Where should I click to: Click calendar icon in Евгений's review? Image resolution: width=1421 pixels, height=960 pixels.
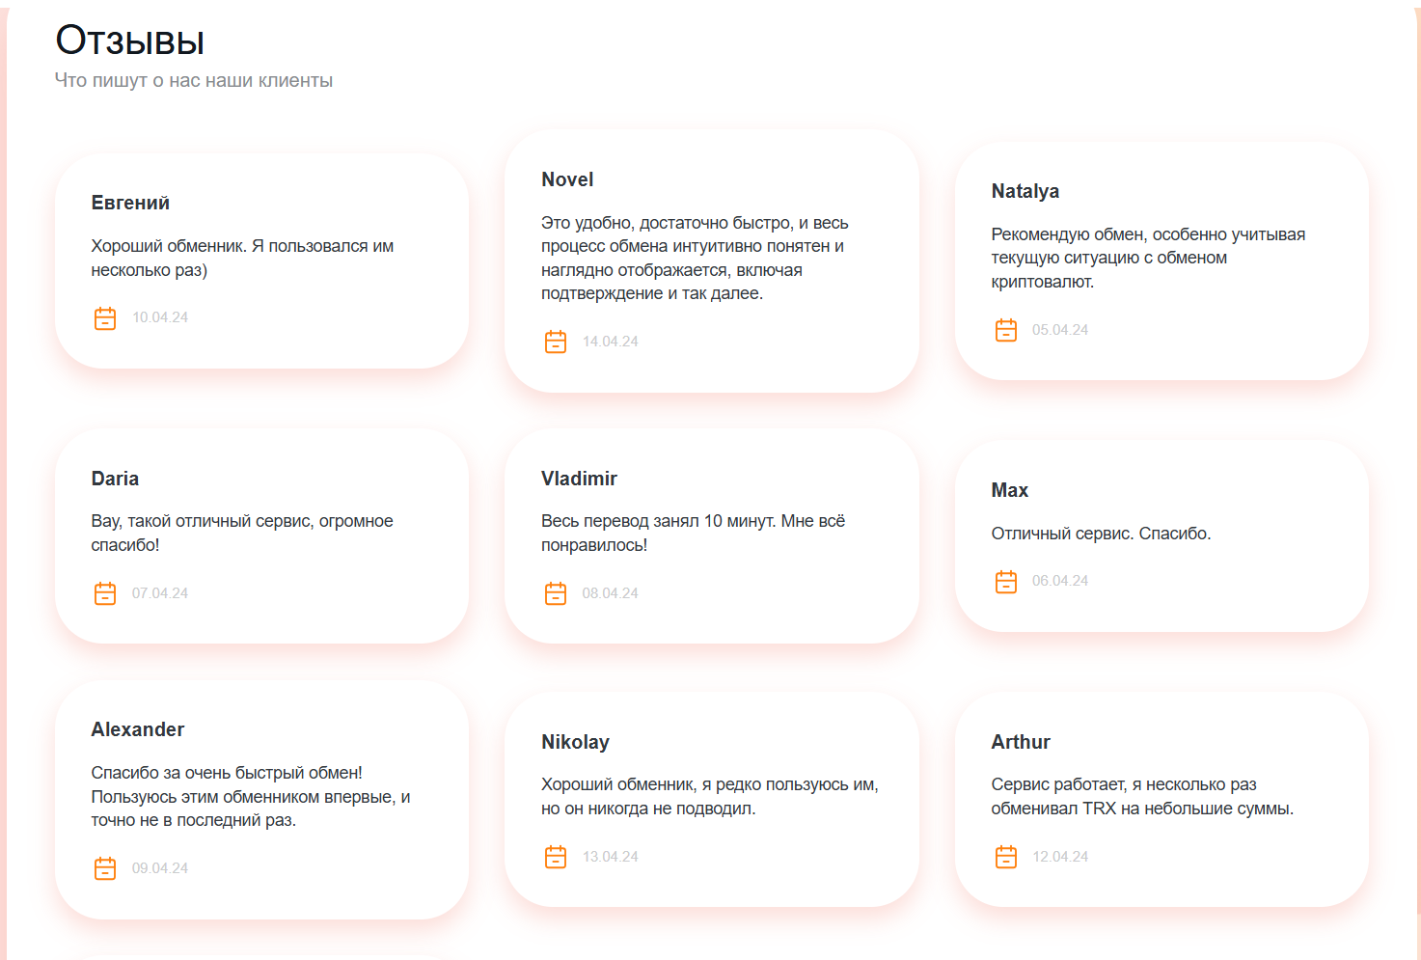pos(105,318)
